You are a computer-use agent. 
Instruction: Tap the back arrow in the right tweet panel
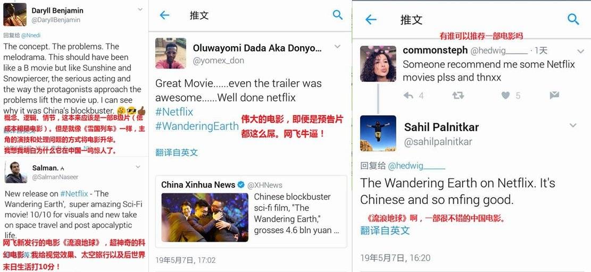[371, 20]
